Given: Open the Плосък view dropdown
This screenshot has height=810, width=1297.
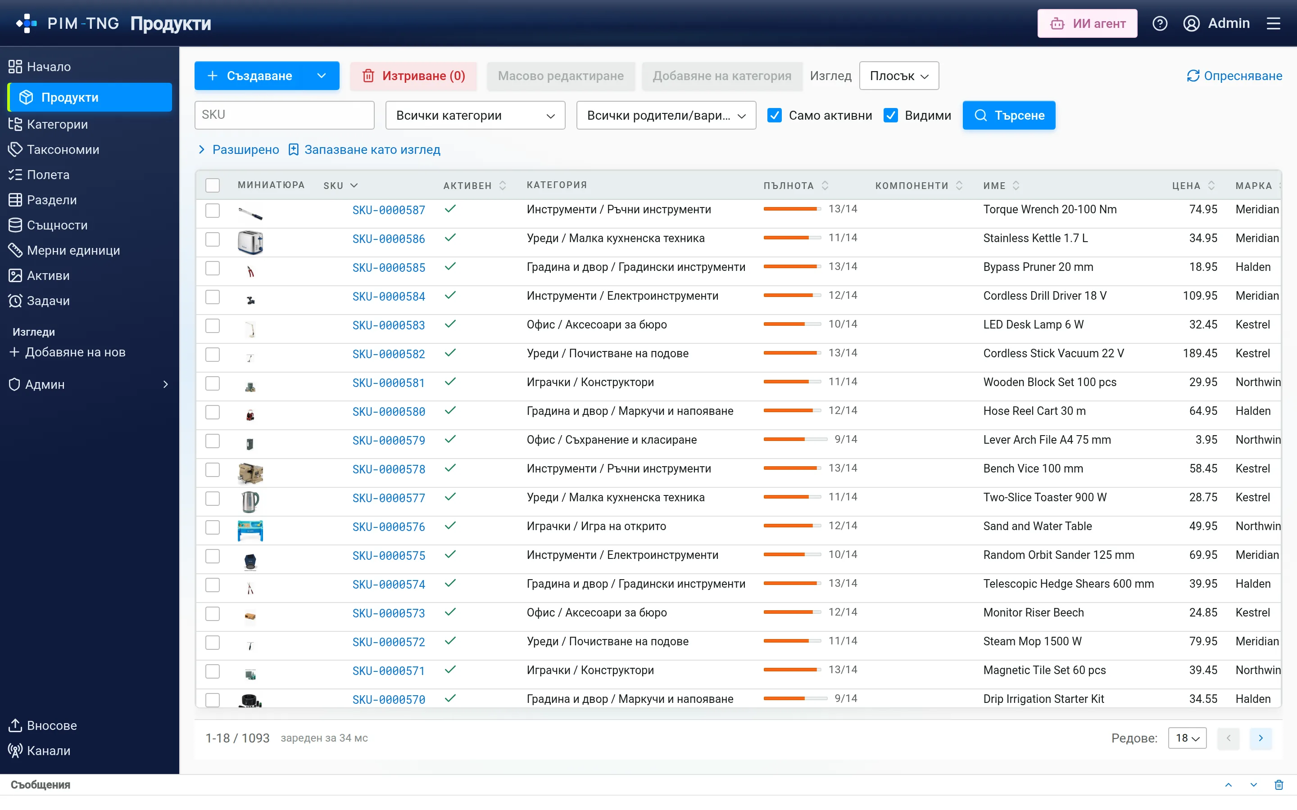Looking at the screenshot, I should coord(899,76).
